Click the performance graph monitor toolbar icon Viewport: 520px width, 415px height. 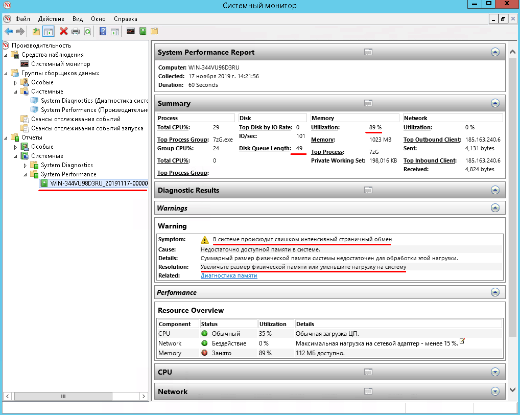click(131, 32)
